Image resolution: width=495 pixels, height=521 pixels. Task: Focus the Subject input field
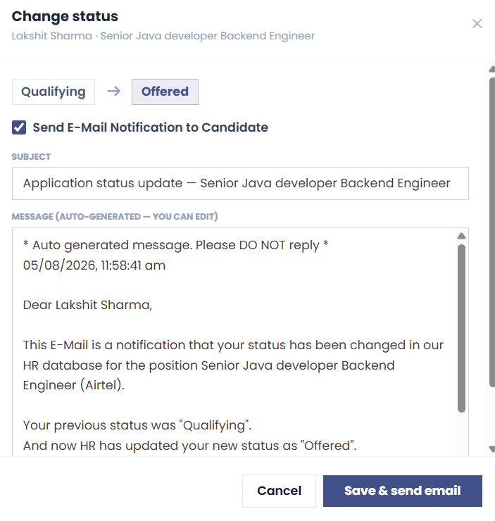point(240,184)
